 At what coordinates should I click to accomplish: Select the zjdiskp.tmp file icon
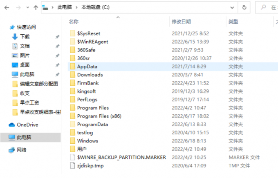click(72, 166)
